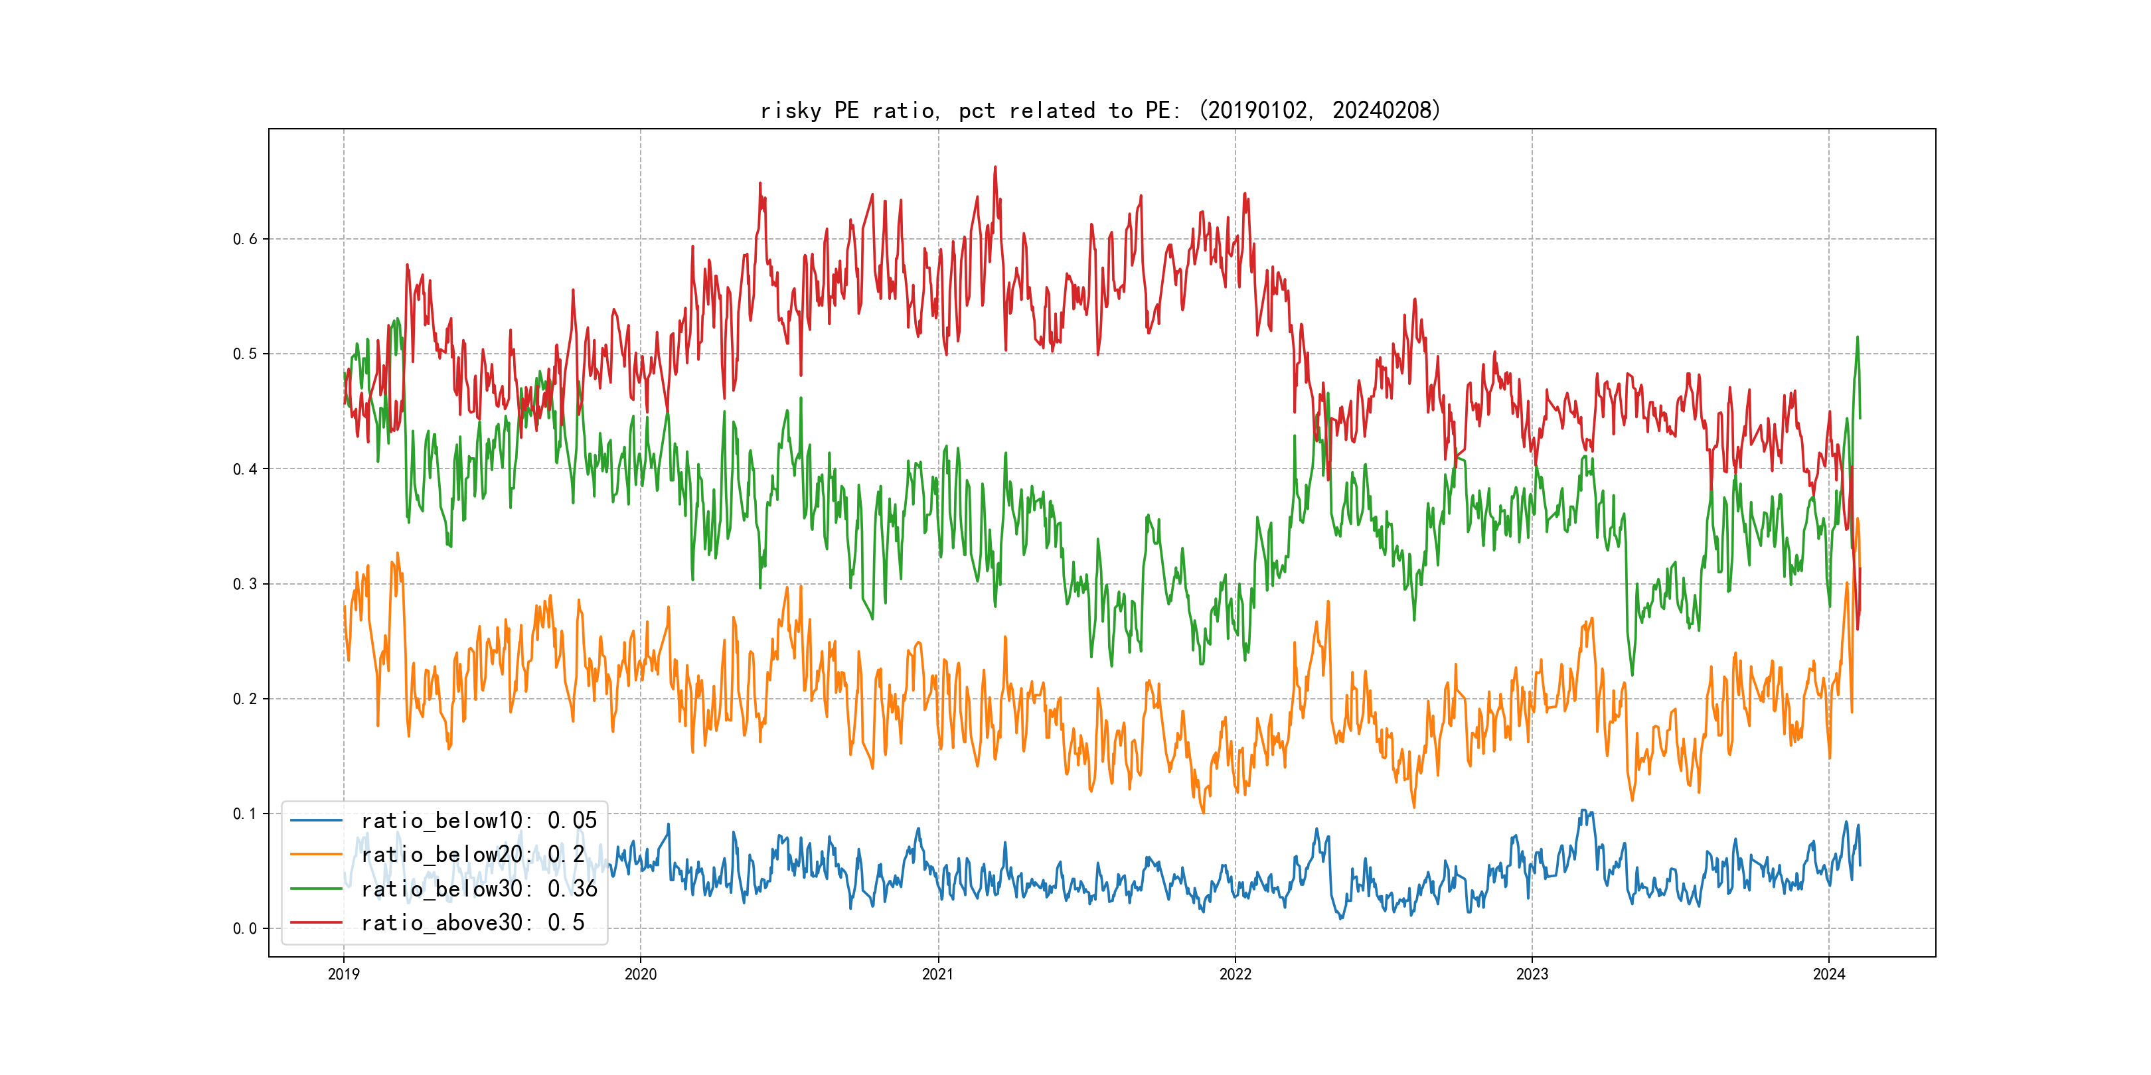Click the orange ratio_below20 legend line

tap(315, 855)
